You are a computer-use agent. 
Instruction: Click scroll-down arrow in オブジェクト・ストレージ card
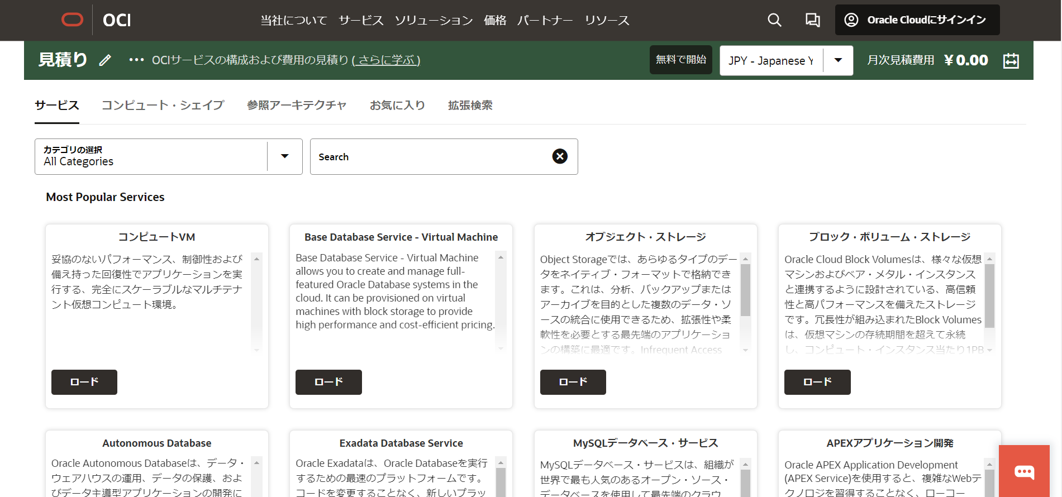(x=745, y=350)
